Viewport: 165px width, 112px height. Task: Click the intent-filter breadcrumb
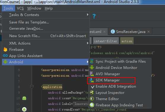106,41
